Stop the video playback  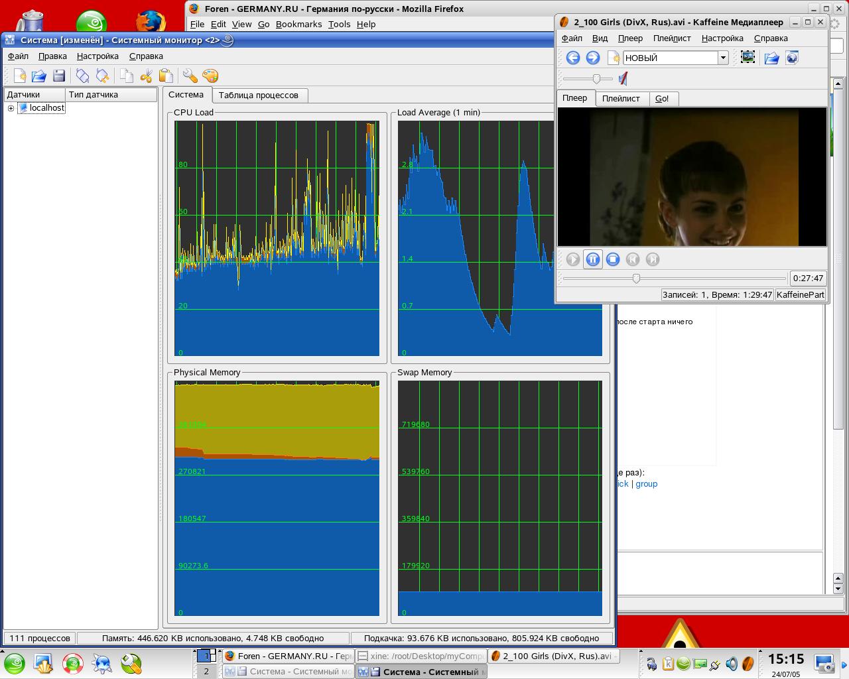(x=613, y=259)
